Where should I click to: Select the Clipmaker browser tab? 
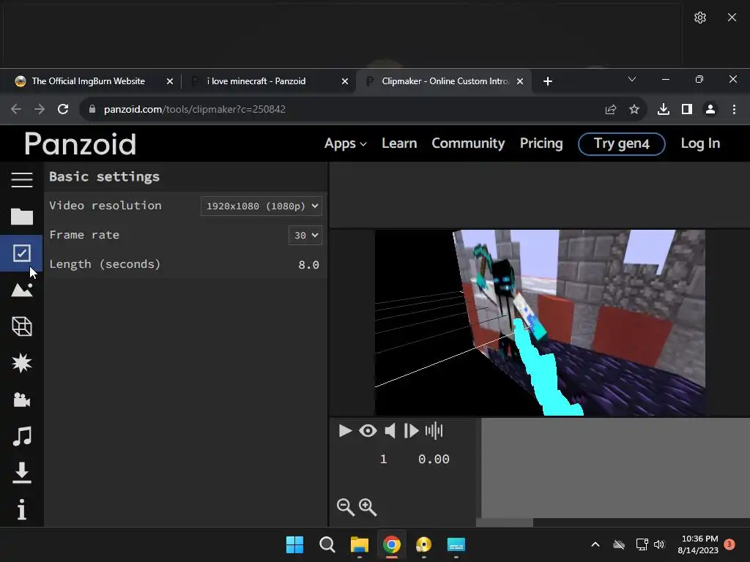click(x=442, y=81)
